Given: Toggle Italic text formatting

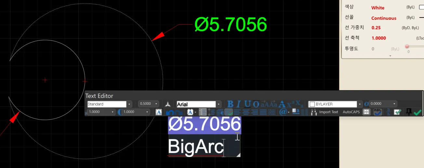Looking at the screenshot, I should click(x=239, y=104).
